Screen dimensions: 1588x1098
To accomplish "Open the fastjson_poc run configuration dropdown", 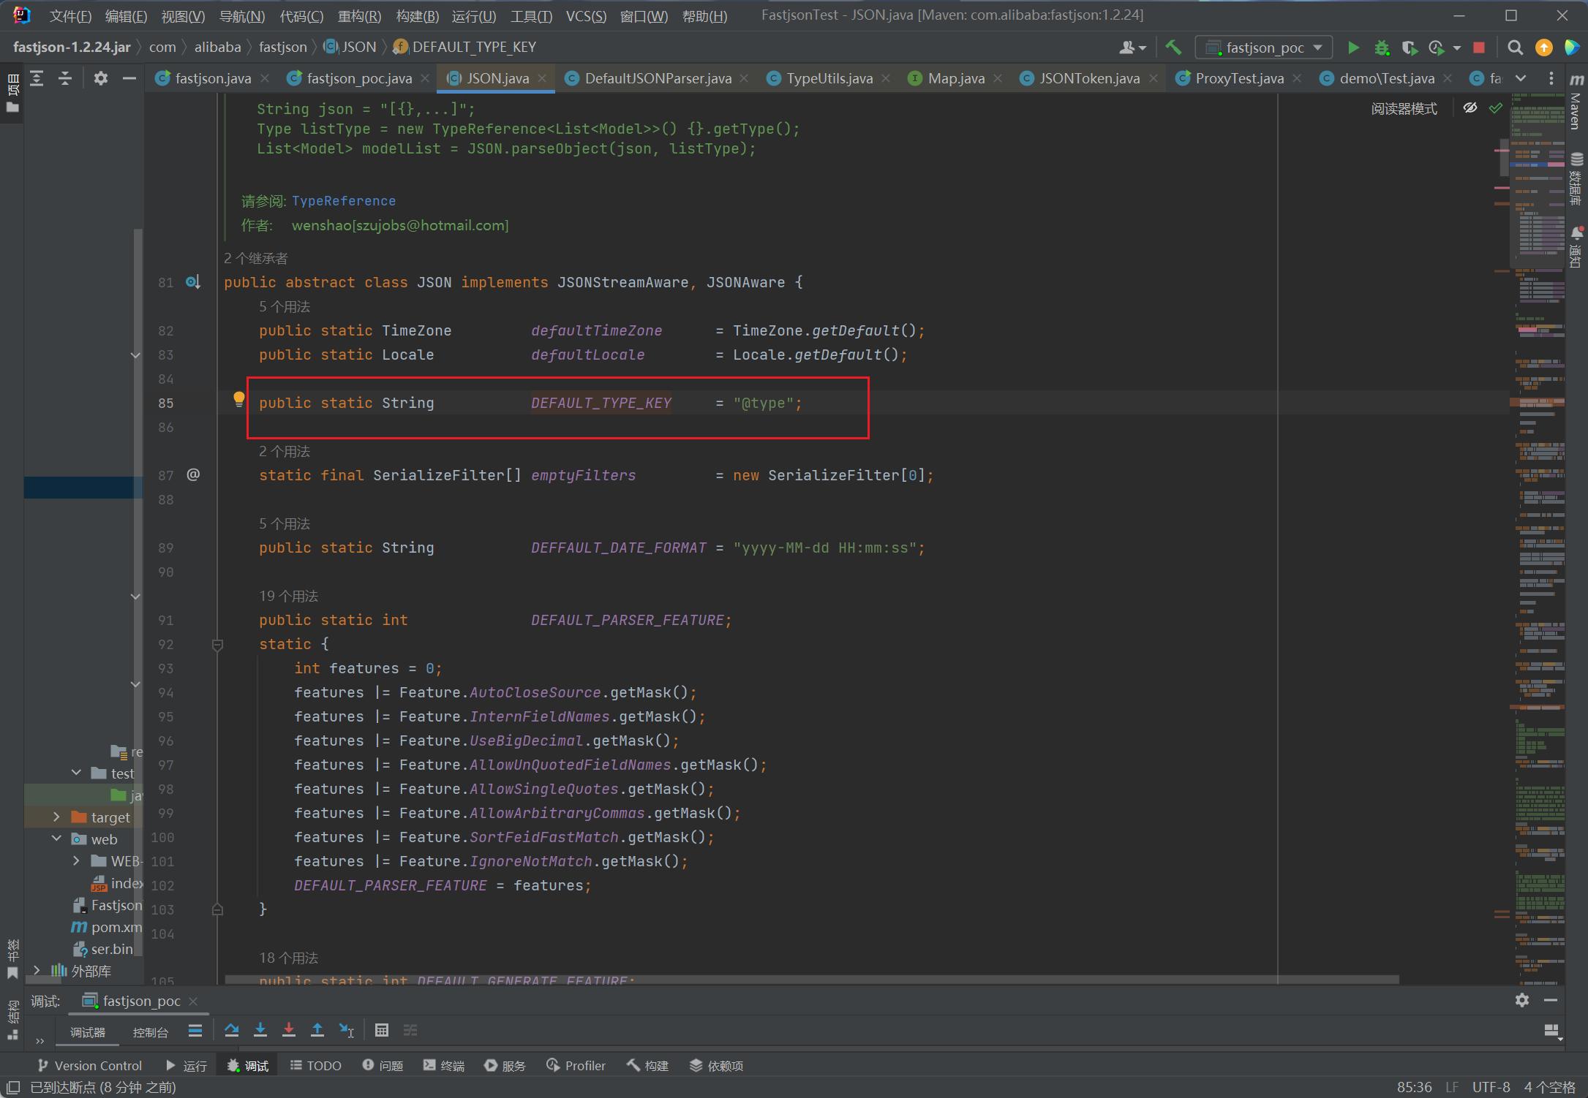I will click(1264, 48).
